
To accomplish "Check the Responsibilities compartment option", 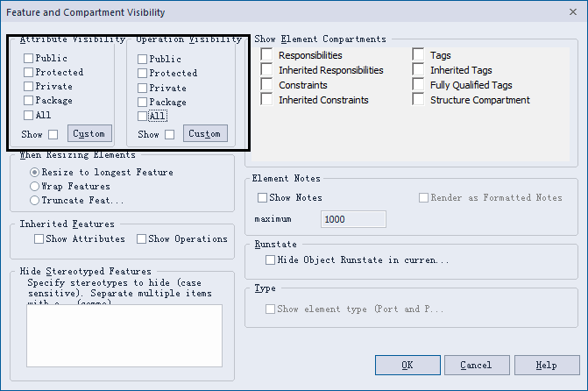I will coord(266,54).
